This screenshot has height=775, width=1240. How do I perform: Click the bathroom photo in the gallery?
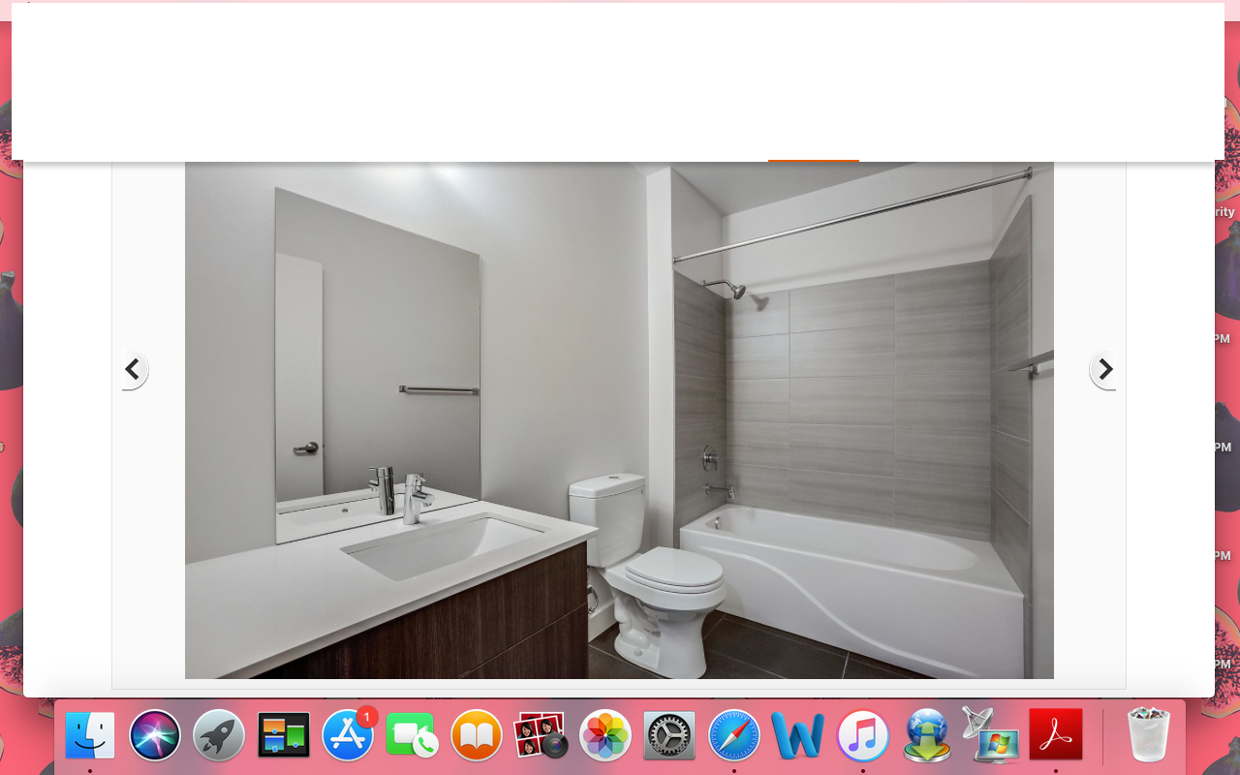click(619, 419)
